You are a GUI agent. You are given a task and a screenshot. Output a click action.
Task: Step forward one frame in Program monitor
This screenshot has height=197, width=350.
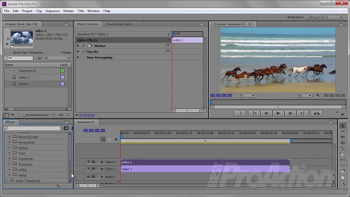[290, 113]
